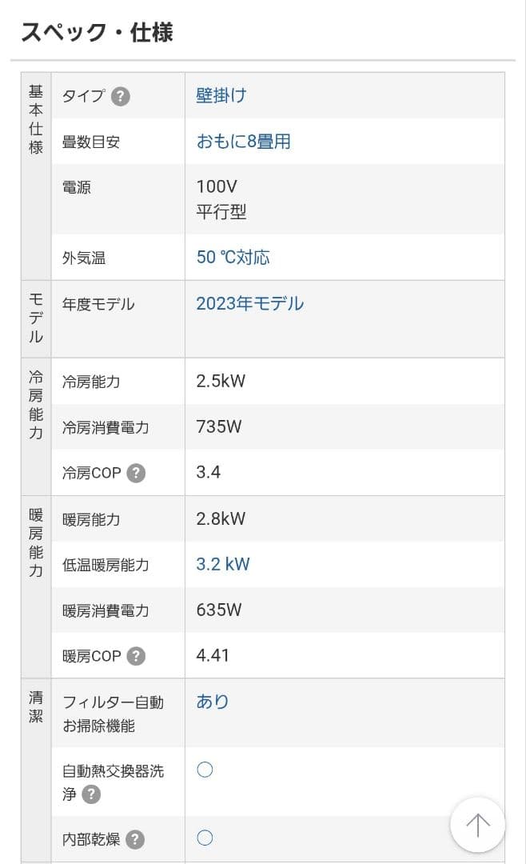
Task: Show help for 暖房COP
Action: (x=136, y=656)
